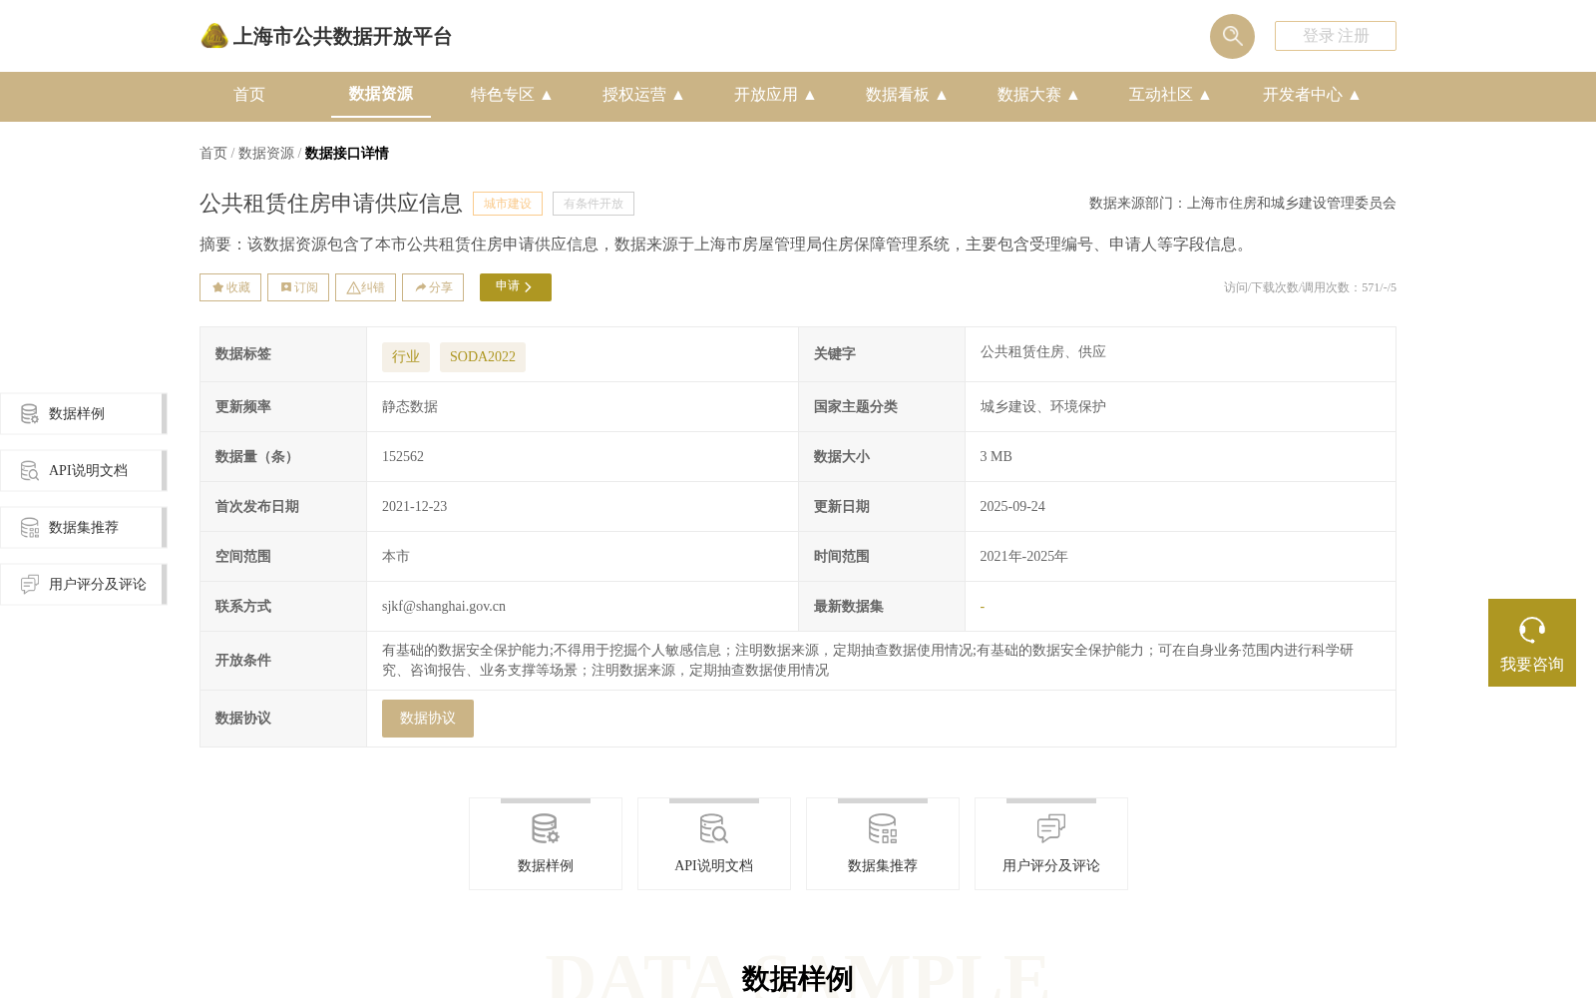Viewport: 1596px width, 998px height.
Task: Click the 152562 data count value
Action: pyautogui.click(x=403, y=457)
